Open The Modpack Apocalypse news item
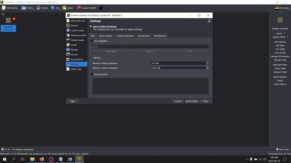This screenshot has height=163, width=291. [x=18, y=149]
